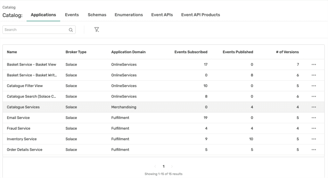Open more options for Order Details Service

314,150
